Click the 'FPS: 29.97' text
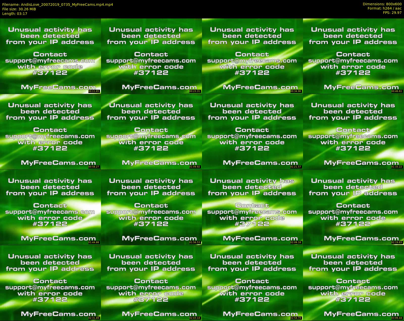The height and width of the screenshot is (321, 404). click(x=392, y=13)
